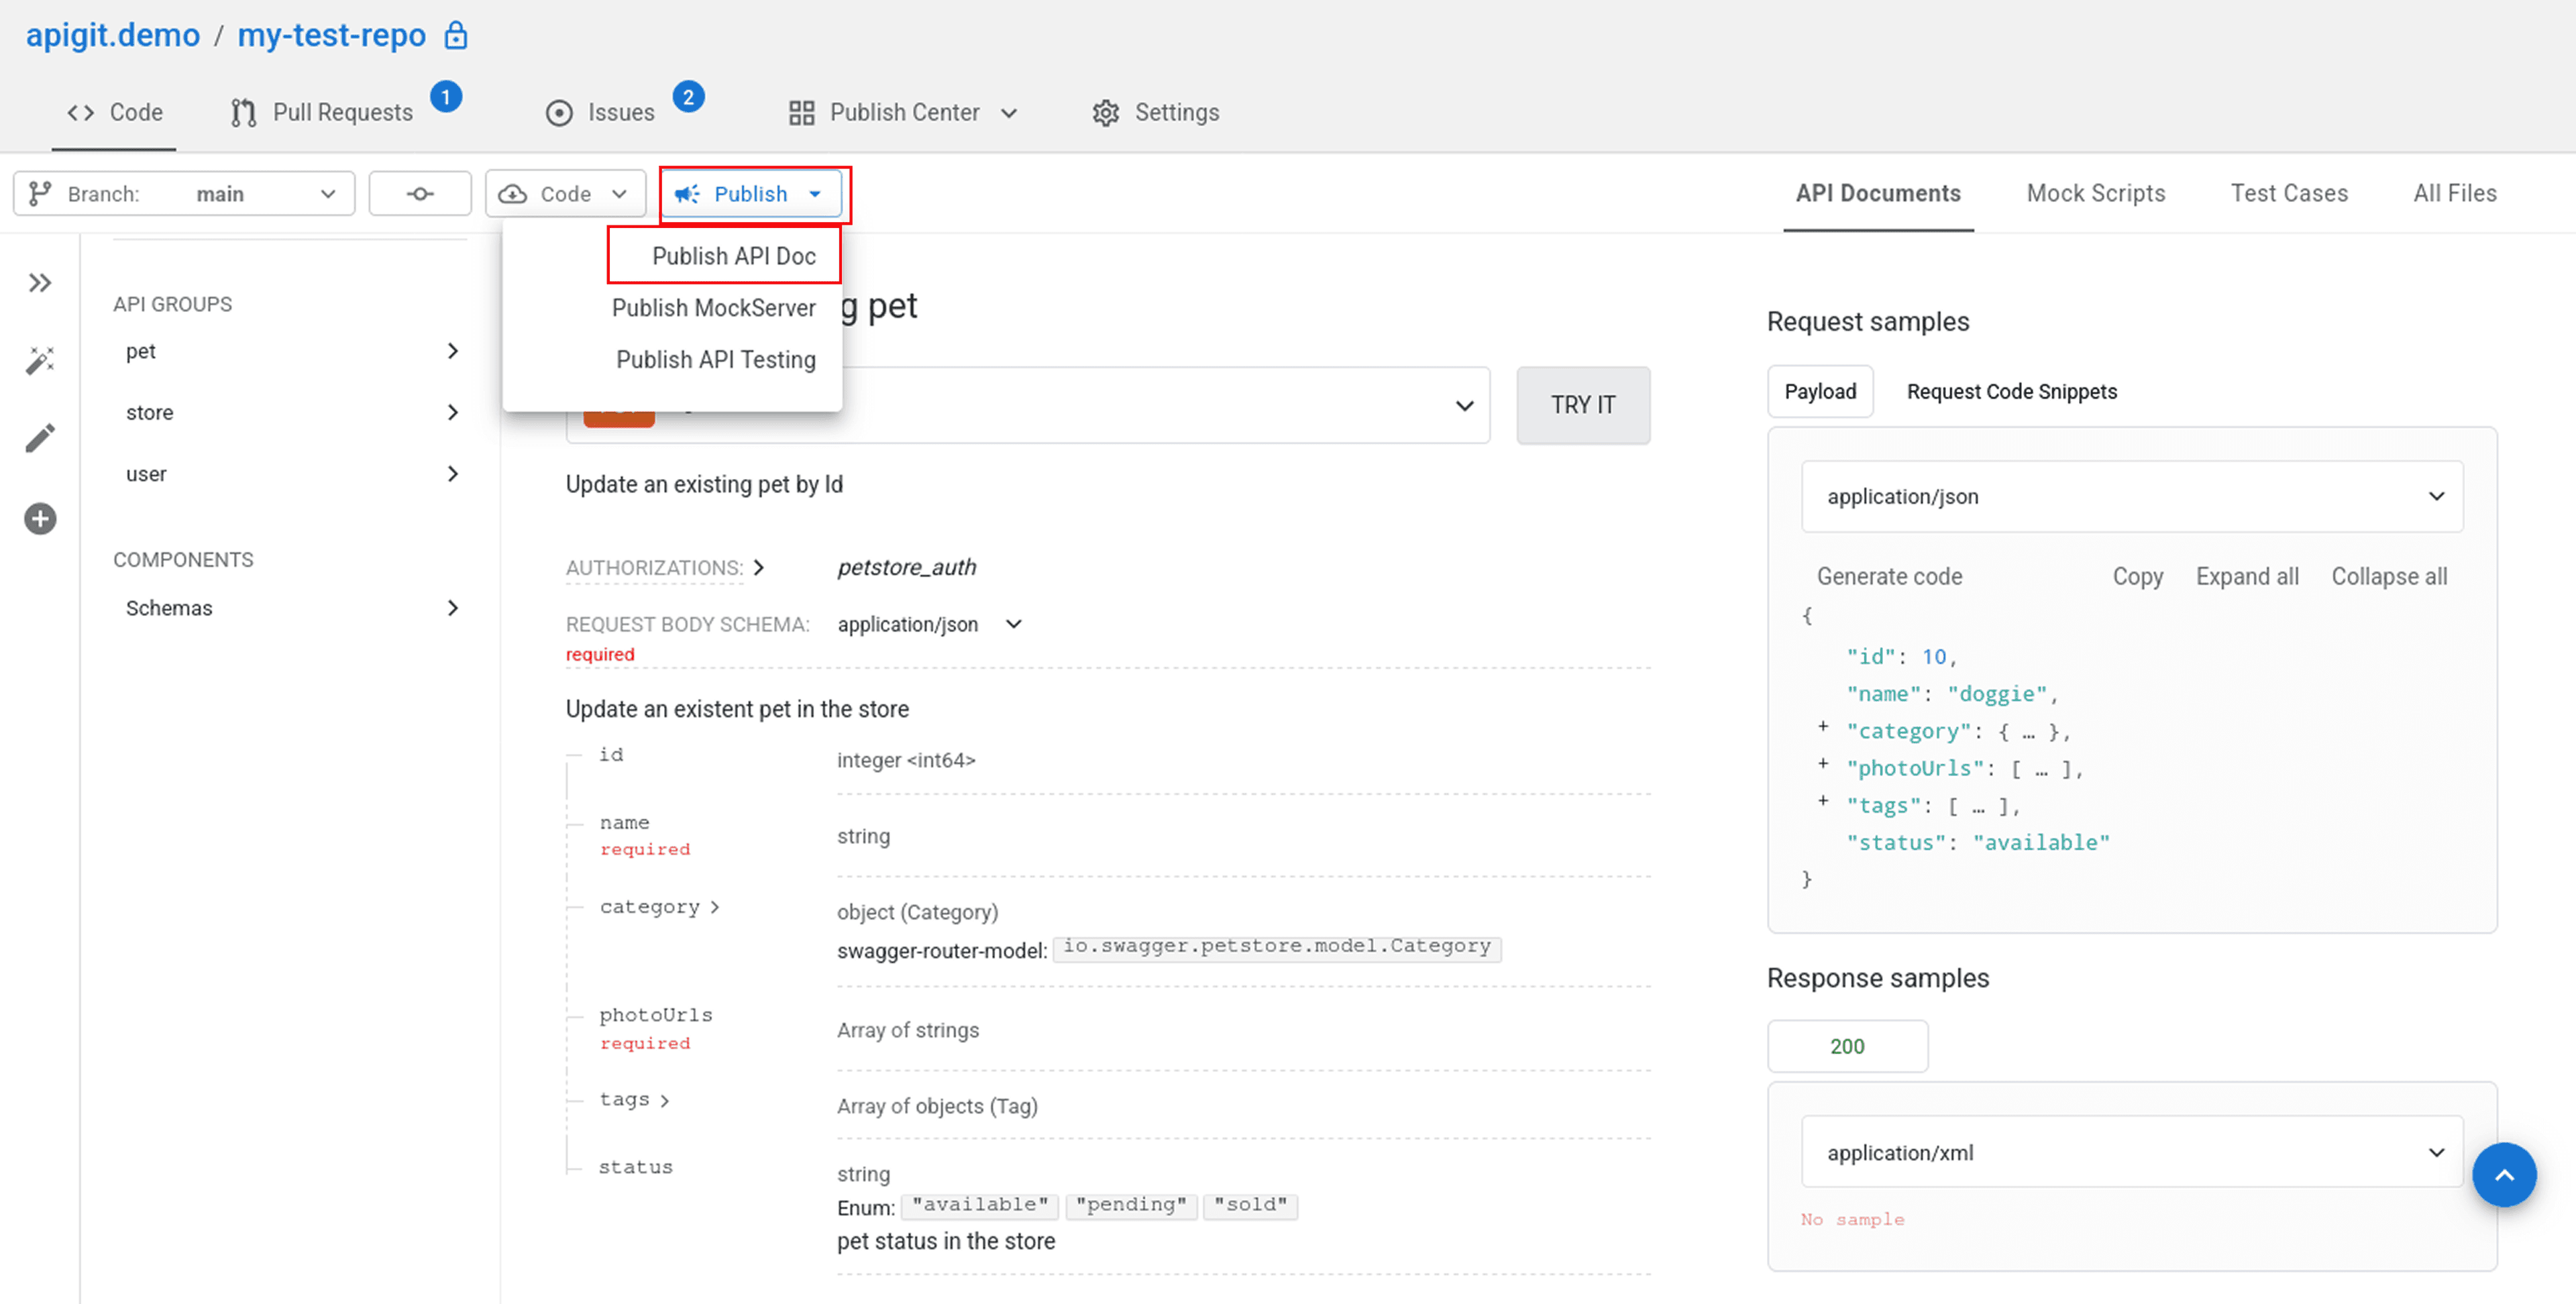Open the application/json request sample dropdown
The image size is (2576, 1304).
(2132, 496)
